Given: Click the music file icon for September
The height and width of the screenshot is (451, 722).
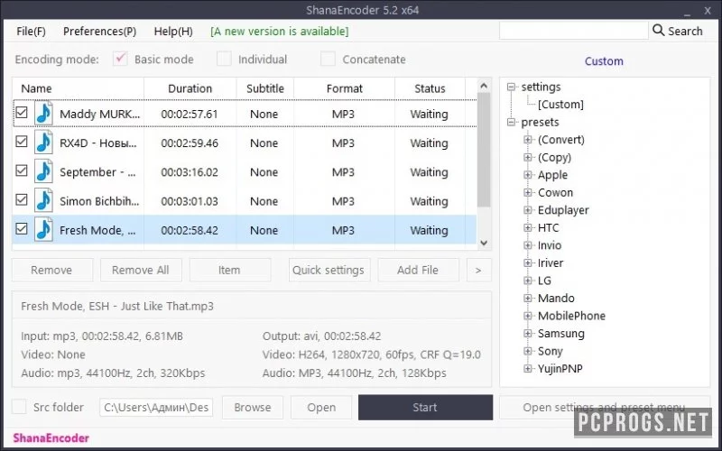Looking at the screenshot, I should tap(43, 171).
